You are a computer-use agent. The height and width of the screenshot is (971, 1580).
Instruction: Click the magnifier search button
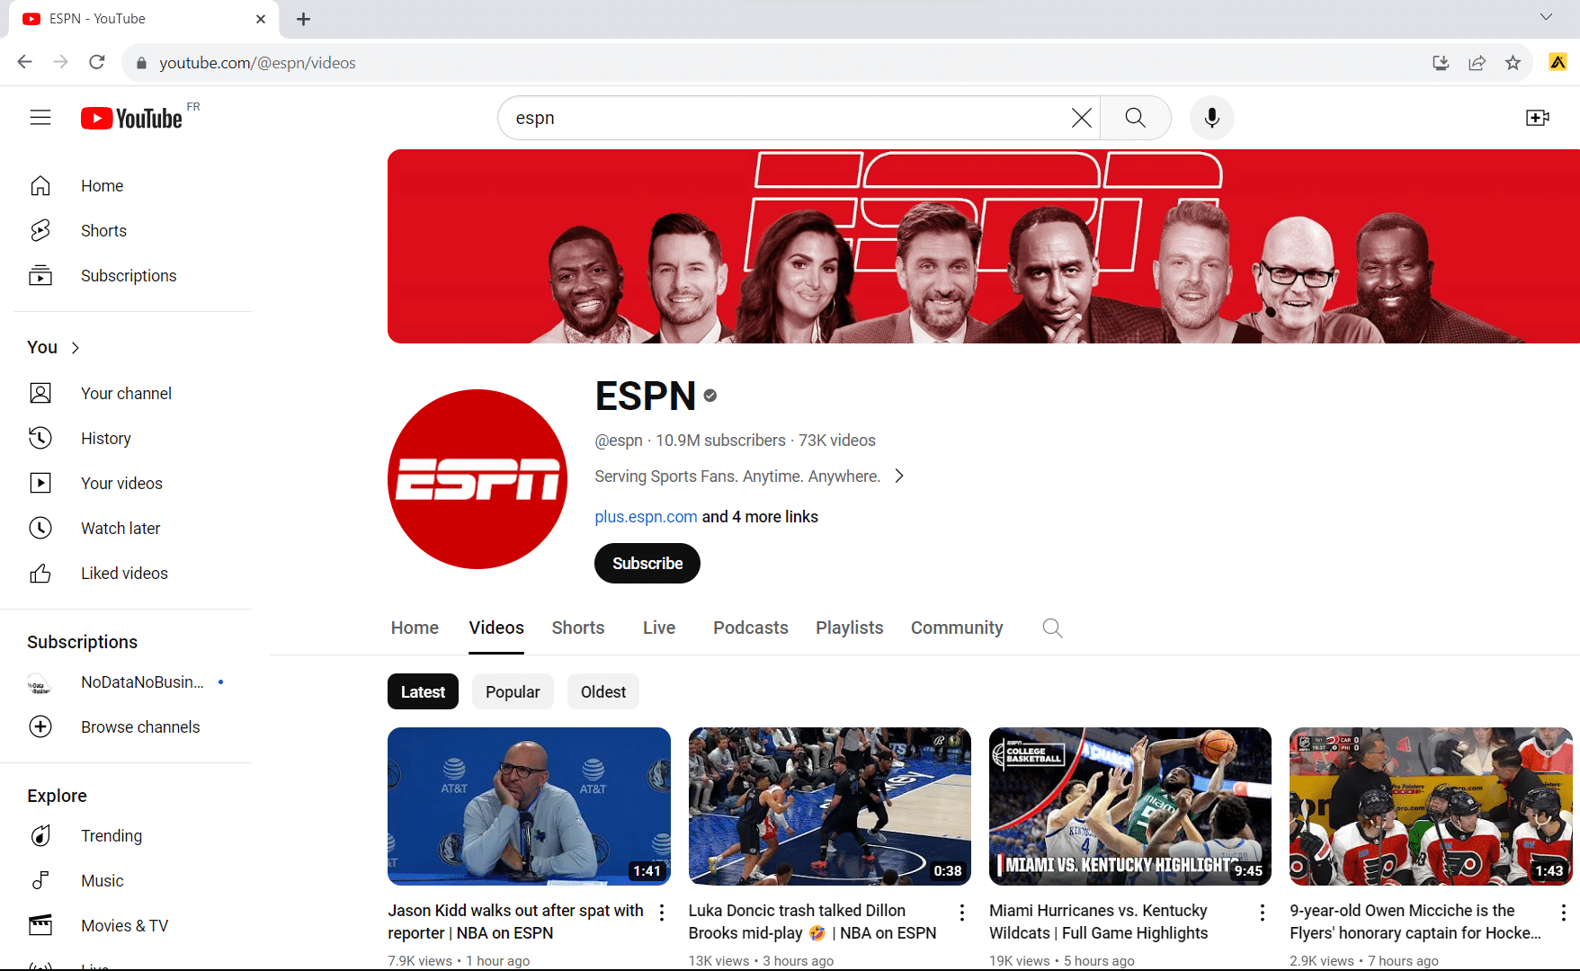click(x=1135, y=118)
